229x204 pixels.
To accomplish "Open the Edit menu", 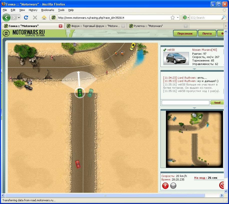I will (13, 10).
